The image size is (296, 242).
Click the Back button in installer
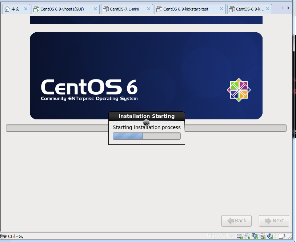[x=236, y=221]
